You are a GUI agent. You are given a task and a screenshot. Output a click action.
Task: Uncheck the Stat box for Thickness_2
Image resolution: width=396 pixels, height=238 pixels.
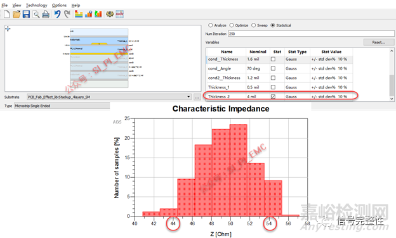point(273,96)
